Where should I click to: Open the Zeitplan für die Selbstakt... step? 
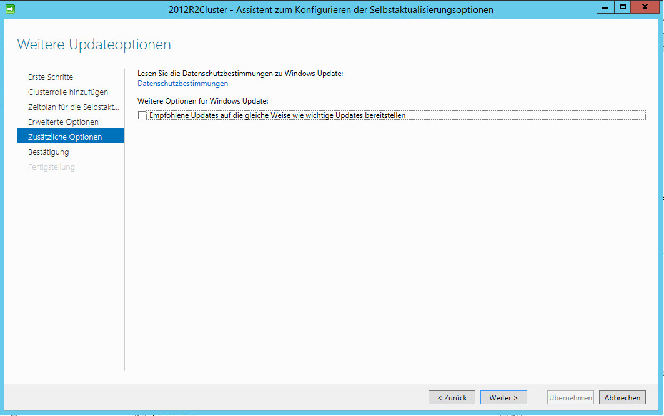click(73, 107)
